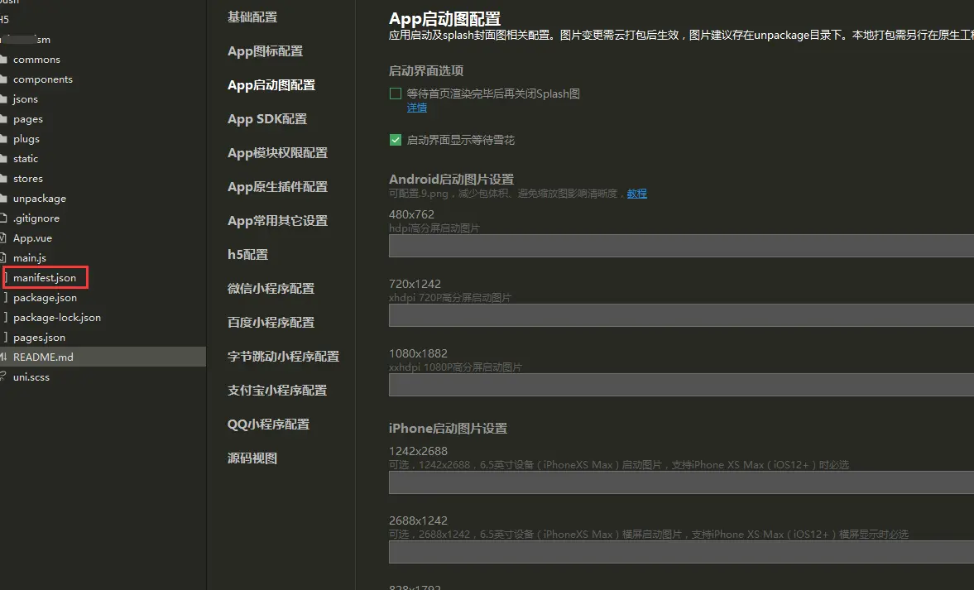This screenshot has width=974, height=590.
Task: Open QQ小程序配置 section
Action: pyautogui.click(x=268, y=425)
